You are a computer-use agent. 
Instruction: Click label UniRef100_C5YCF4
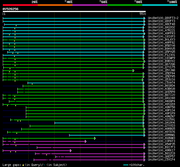click(161, 160)
